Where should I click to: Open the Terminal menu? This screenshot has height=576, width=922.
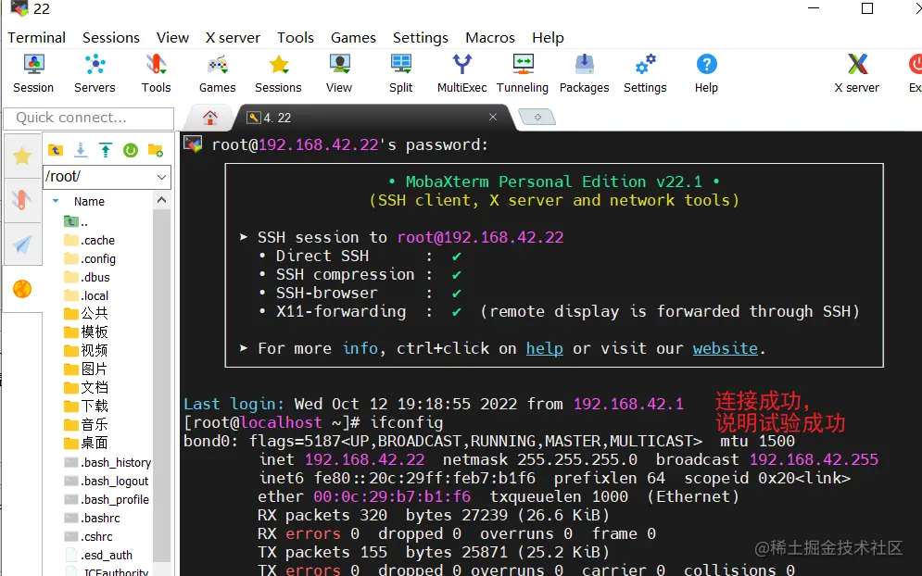click(x=36, y=38)
